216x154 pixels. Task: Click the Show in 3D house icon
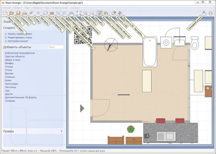(x=114, y=13)
